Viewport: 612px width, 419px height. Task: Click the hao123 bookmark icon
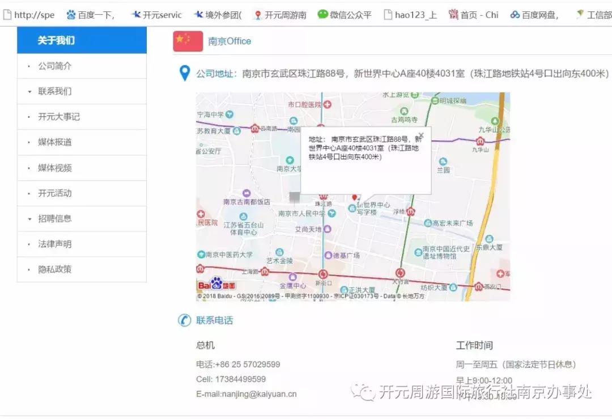coord(389,15)
